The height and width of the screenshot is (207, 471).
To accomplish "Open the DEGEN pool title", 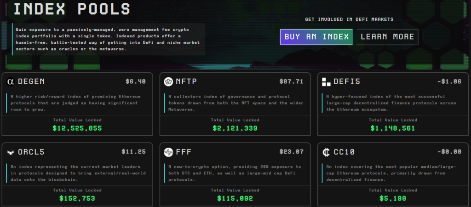I will [32, 81].
